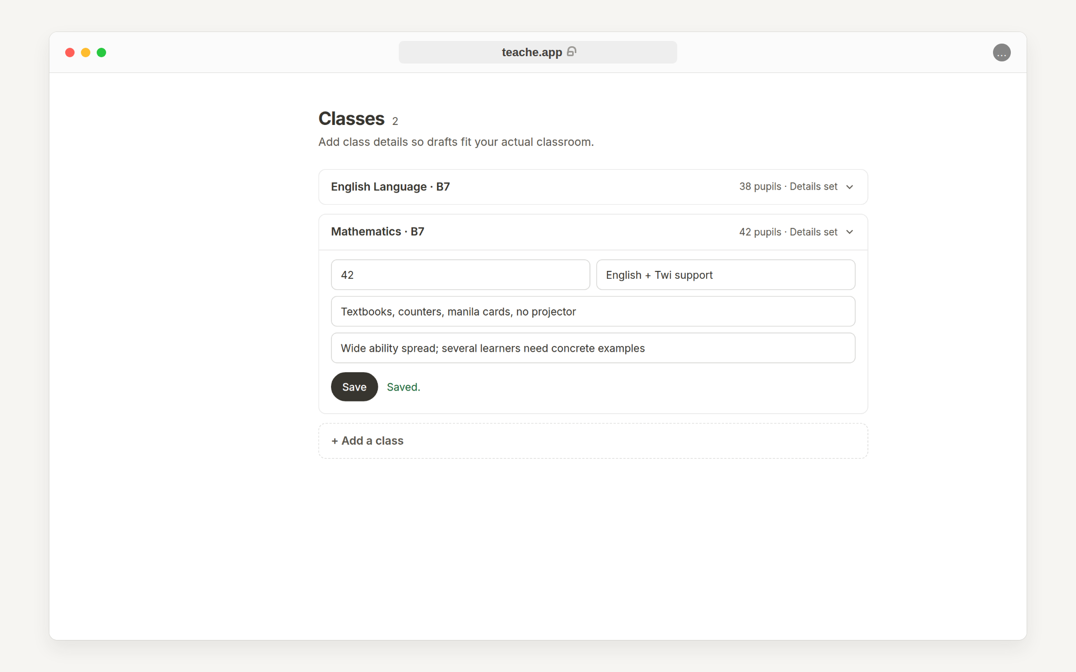This screenshot has width=1076, height=672.
Task: Minimize the window with the yellow button
Action: (86, 52)
